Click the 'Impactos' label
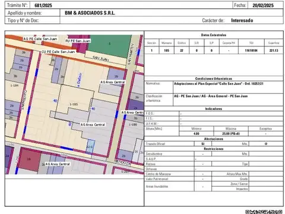The image size is (285, 214). click(242, 189)
